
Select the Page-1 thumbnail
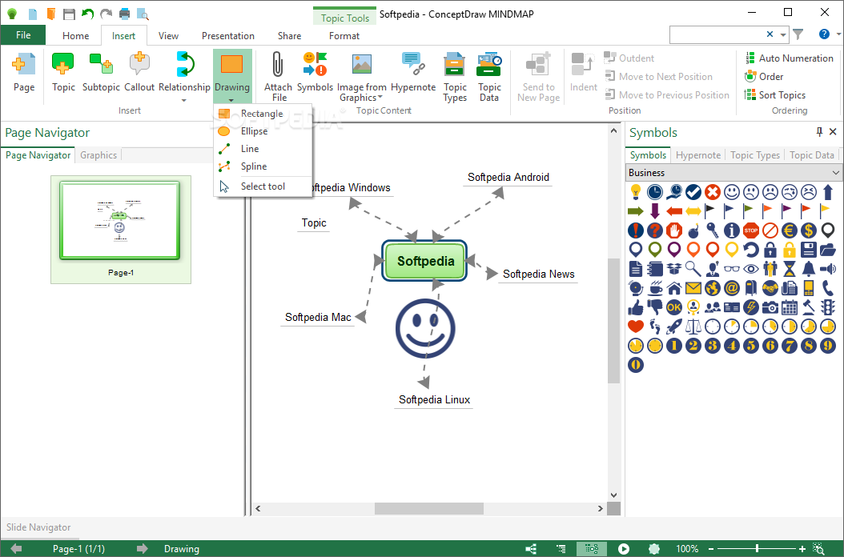click(121, 229)
